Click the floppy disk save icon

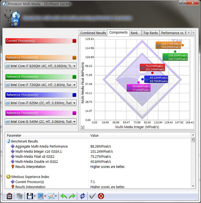(x=30, y=196)
